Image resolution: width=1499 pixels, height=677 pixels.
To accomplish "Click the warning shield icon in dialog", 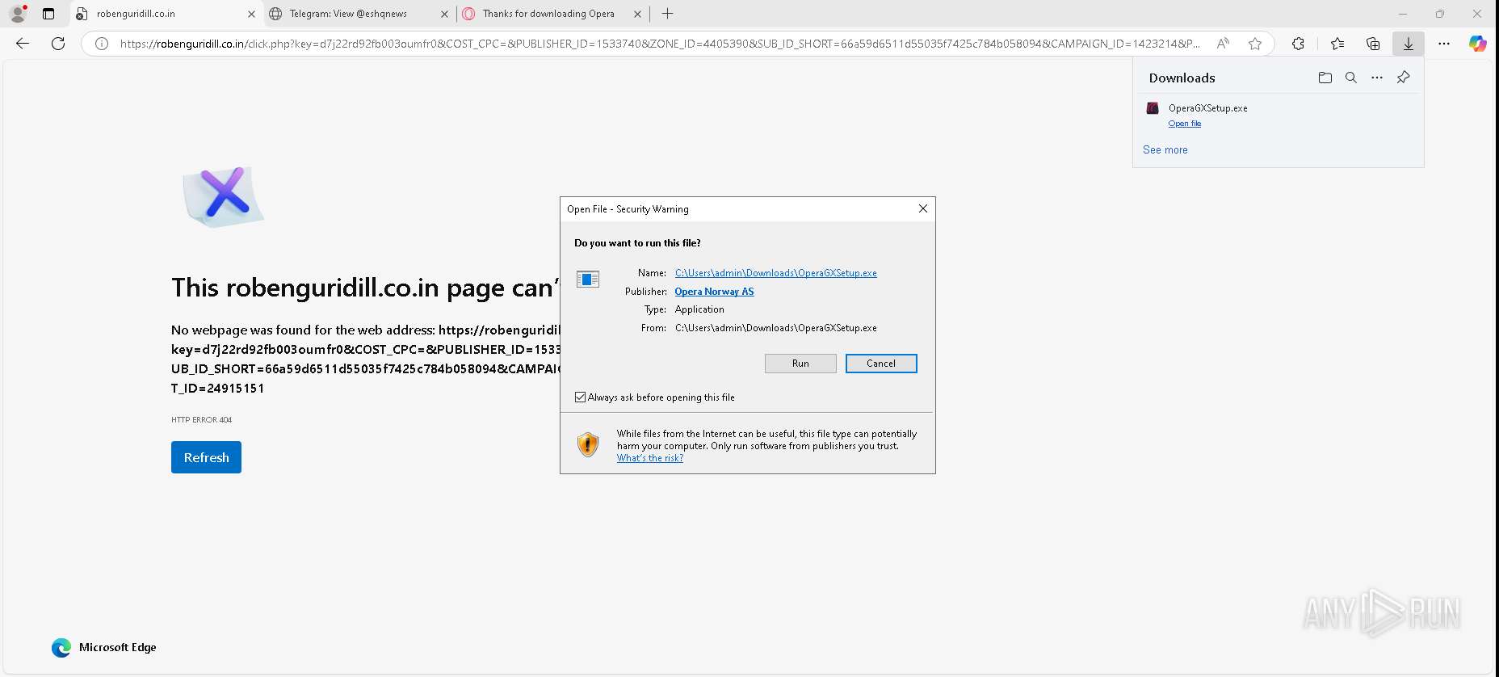I will point(588,444).
